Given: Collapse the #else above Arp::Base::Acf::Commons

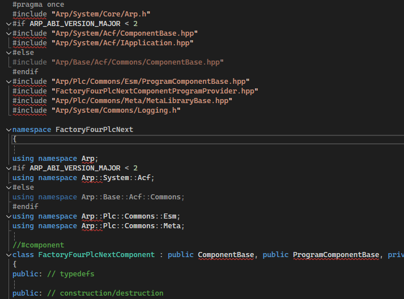Looking at the screenshot, I should click(7, 187).
